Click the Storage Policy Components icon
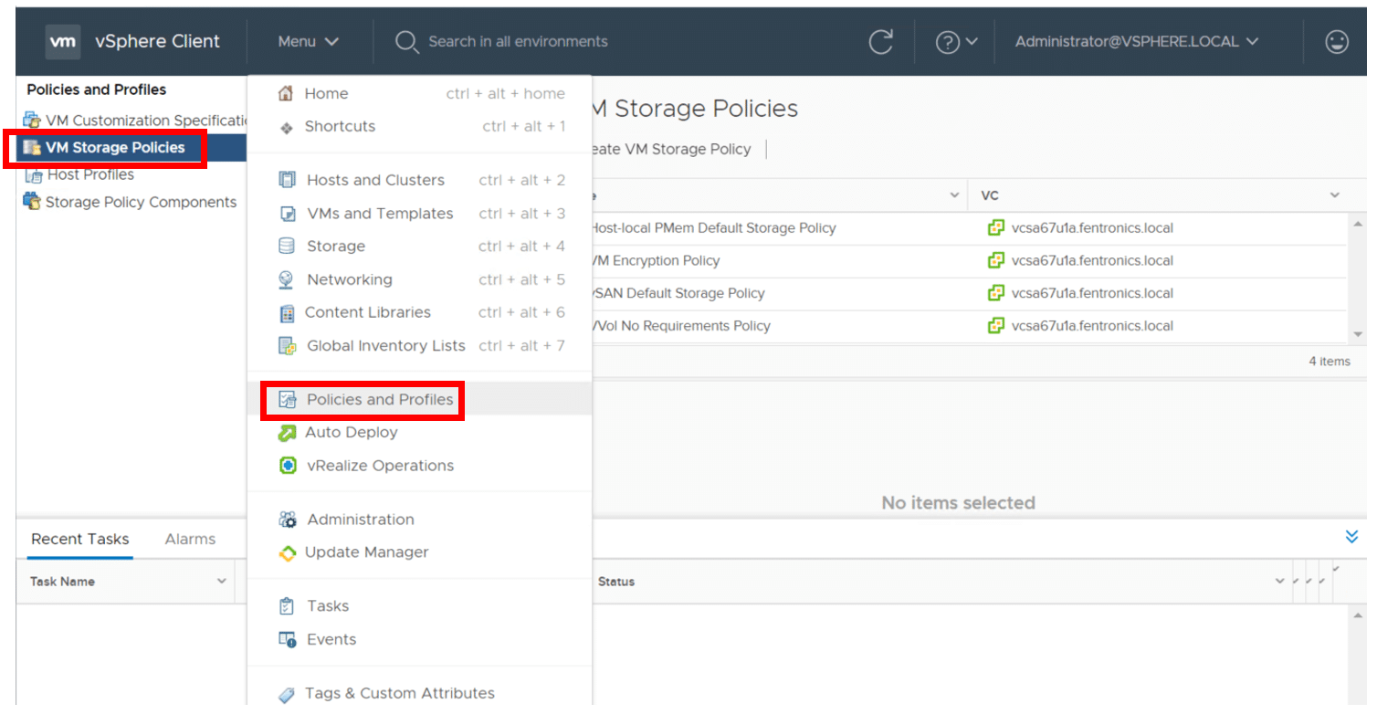1377x725 pixels. pos(32,202)
